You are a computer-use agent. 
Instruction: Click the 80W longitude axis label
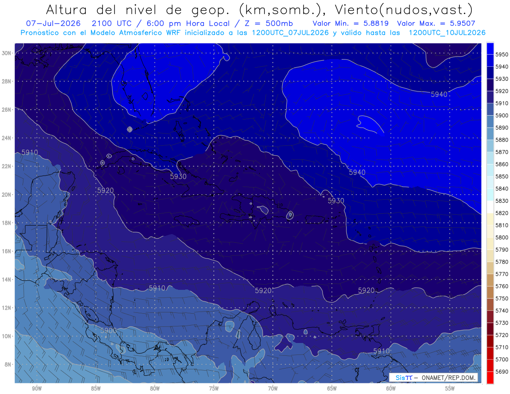click(x=155, y=388)
